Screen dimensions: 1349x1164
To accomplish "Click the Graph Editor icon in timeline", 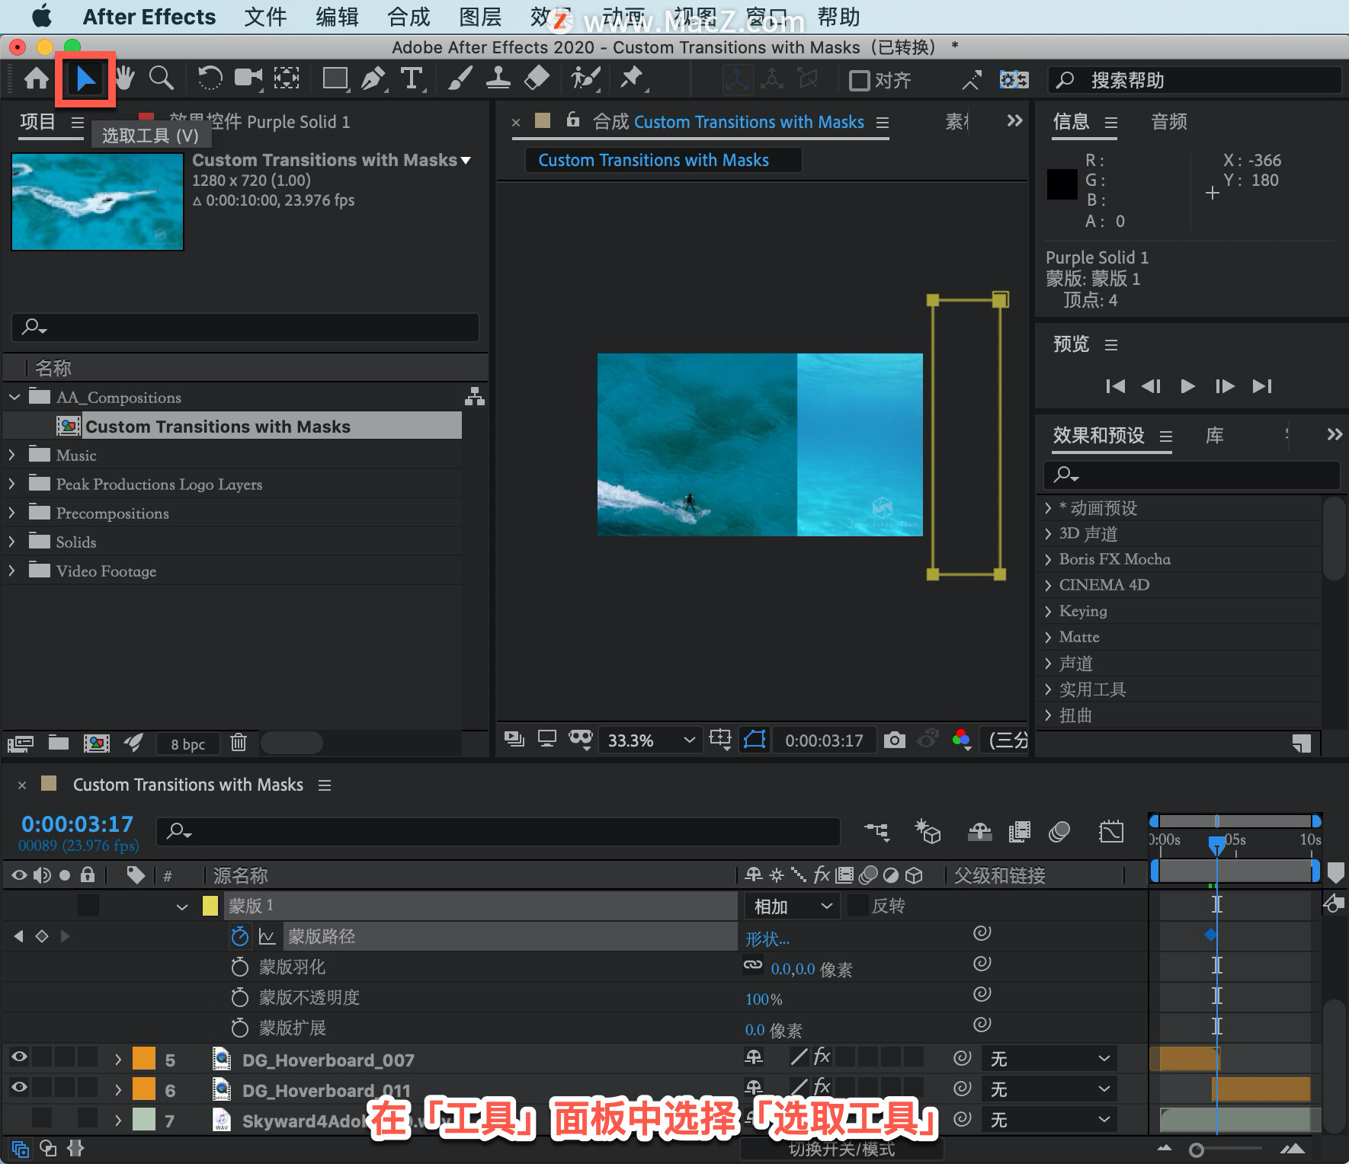I will point(1111,831).
